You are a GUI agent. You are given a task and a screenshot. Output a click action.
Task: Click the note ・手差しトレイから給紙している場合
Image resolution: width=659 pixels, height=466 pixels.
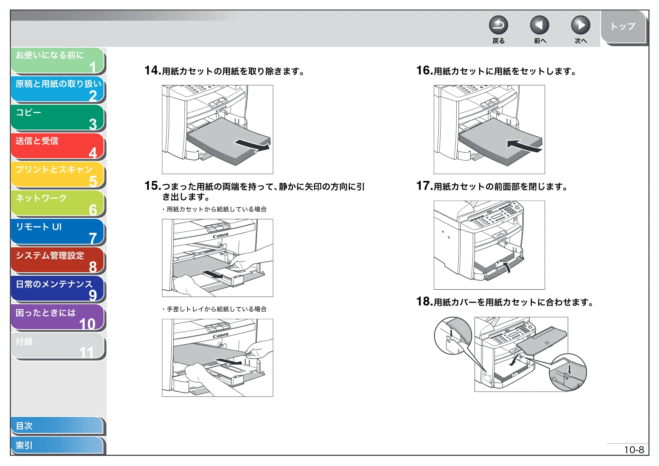(x=214, y=309)
